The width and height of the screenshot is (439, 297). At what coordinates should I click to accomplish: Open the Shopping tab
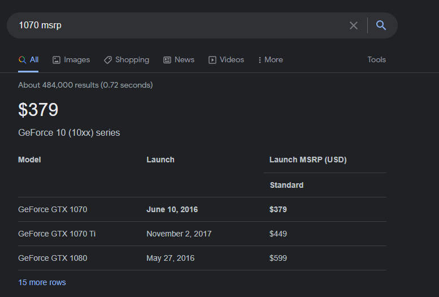coord(127,60)
